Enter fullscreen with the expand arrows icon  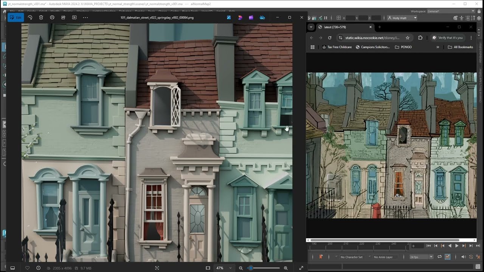[x=301, y=268]
